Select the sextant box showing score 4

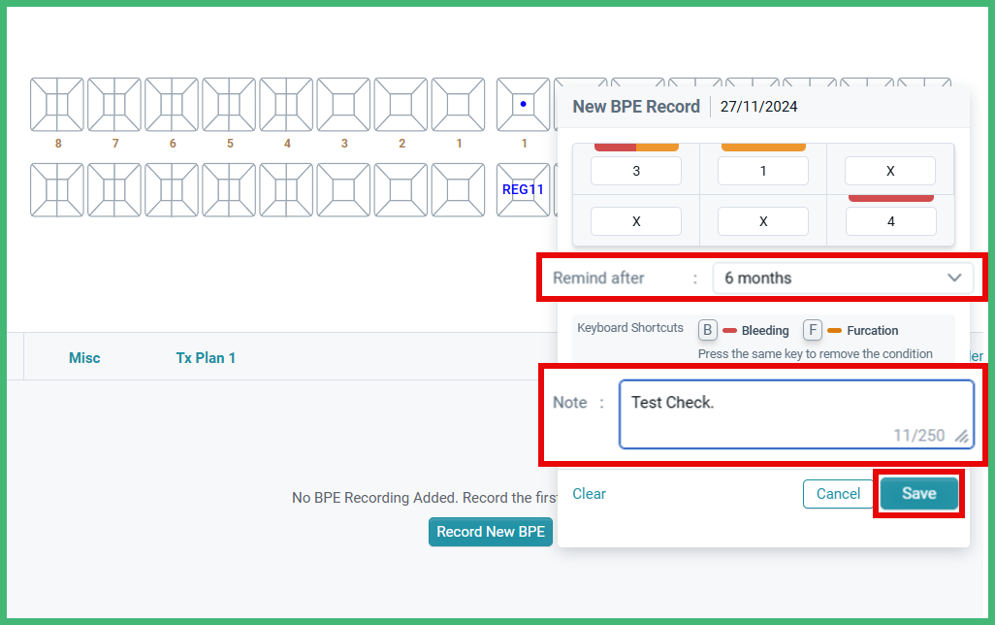889,220
